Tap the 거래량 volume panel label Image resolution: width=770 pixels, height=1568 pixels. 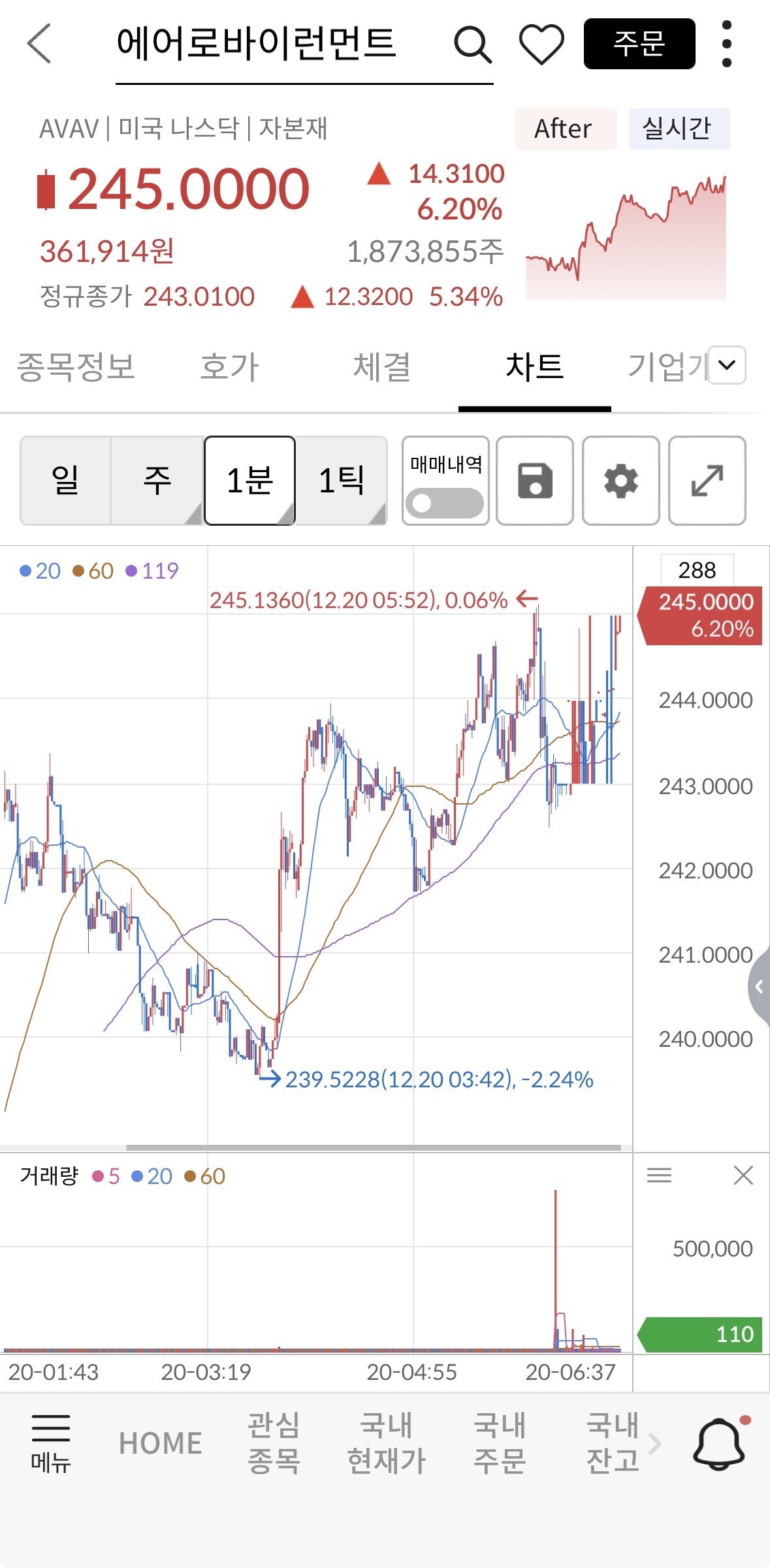49,1176
